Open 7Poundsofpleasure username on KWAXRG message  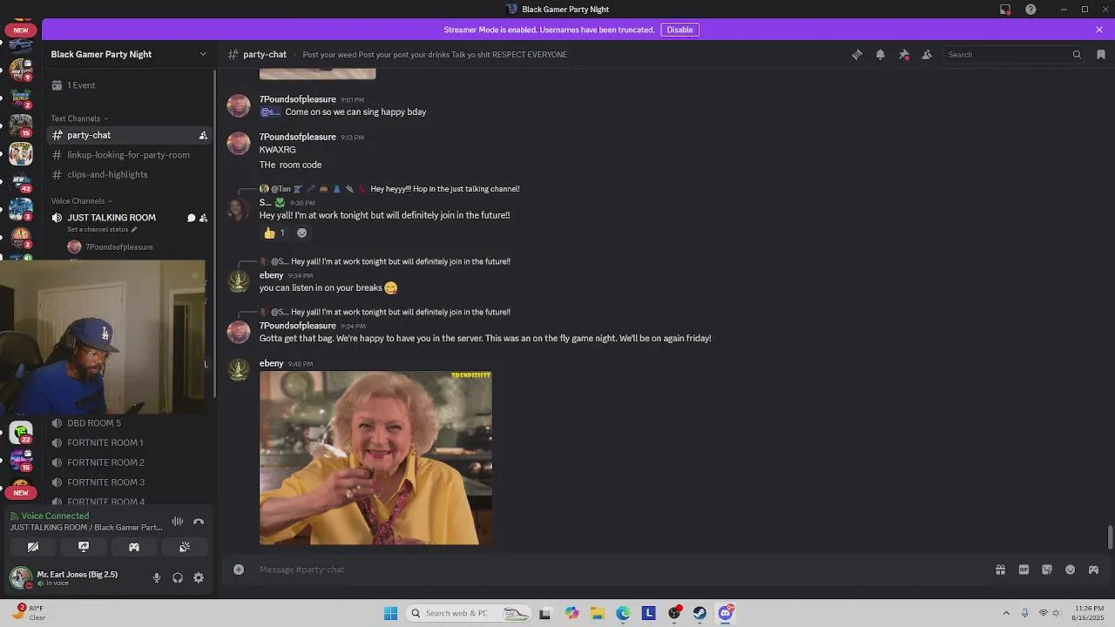click(x=297, y=137)
